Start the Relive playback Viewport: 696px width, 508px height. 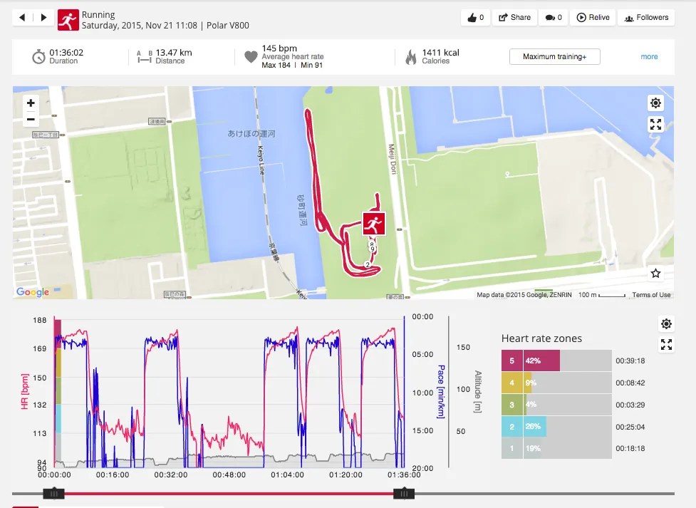pos(593,18)
